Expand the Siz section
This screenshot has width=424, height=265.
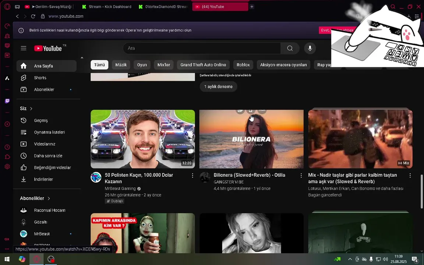pyautogui.click(x=26, y=109)
